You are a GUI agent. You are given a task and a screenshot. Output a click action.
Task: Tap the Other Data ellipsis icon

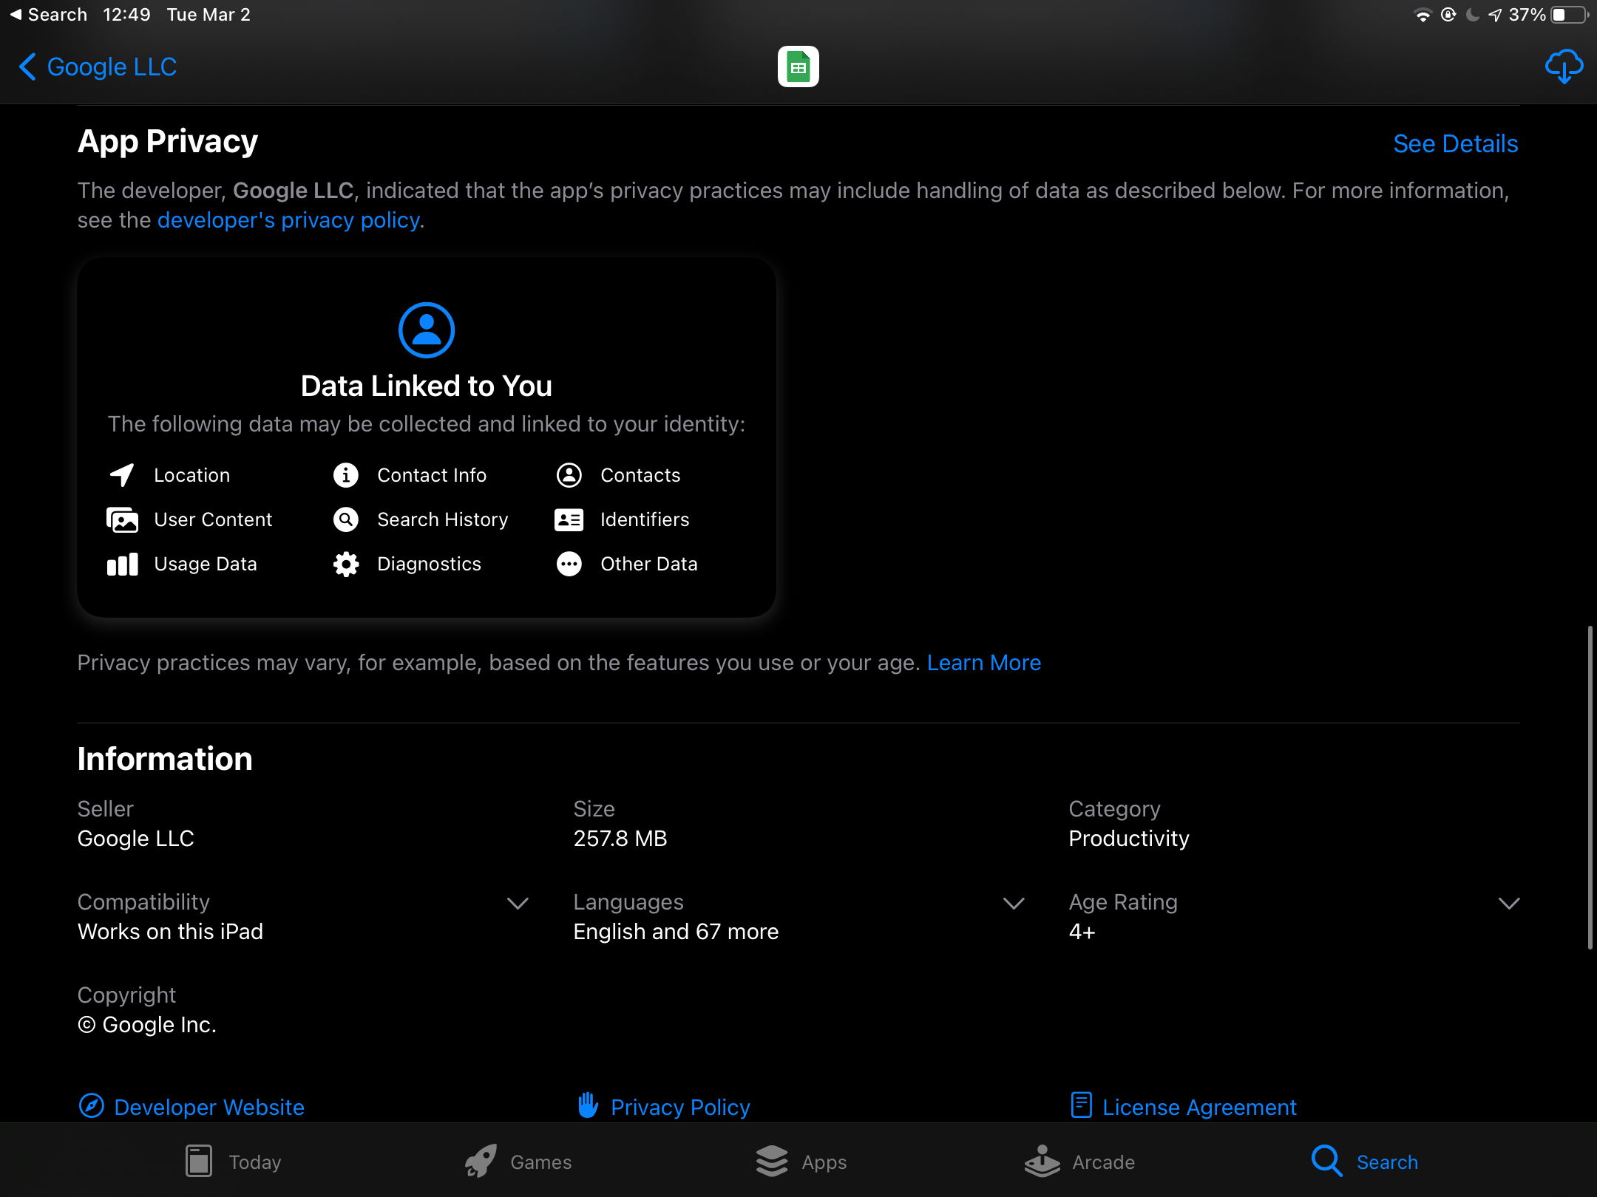coord(569,564)
